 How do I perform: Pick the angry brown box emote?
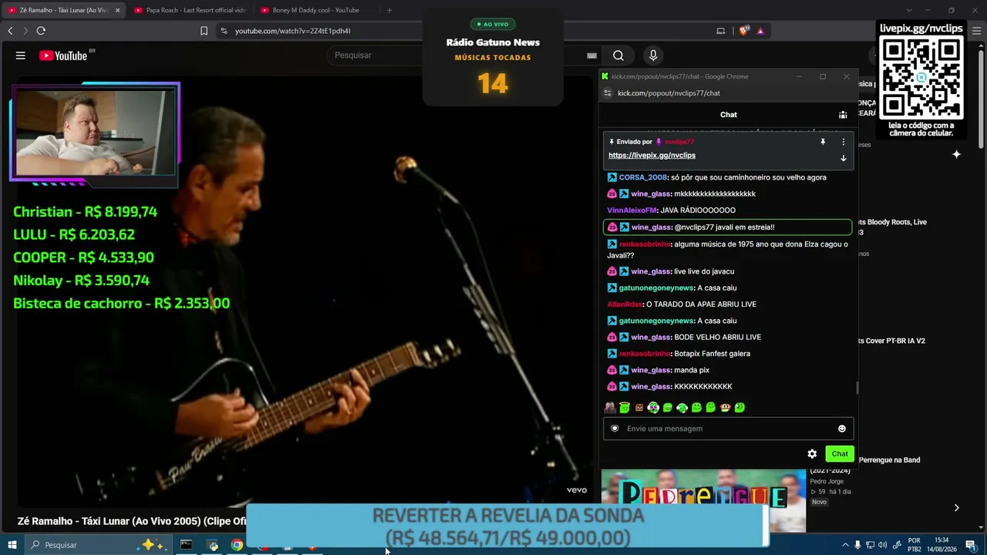(x=639, y=407)
